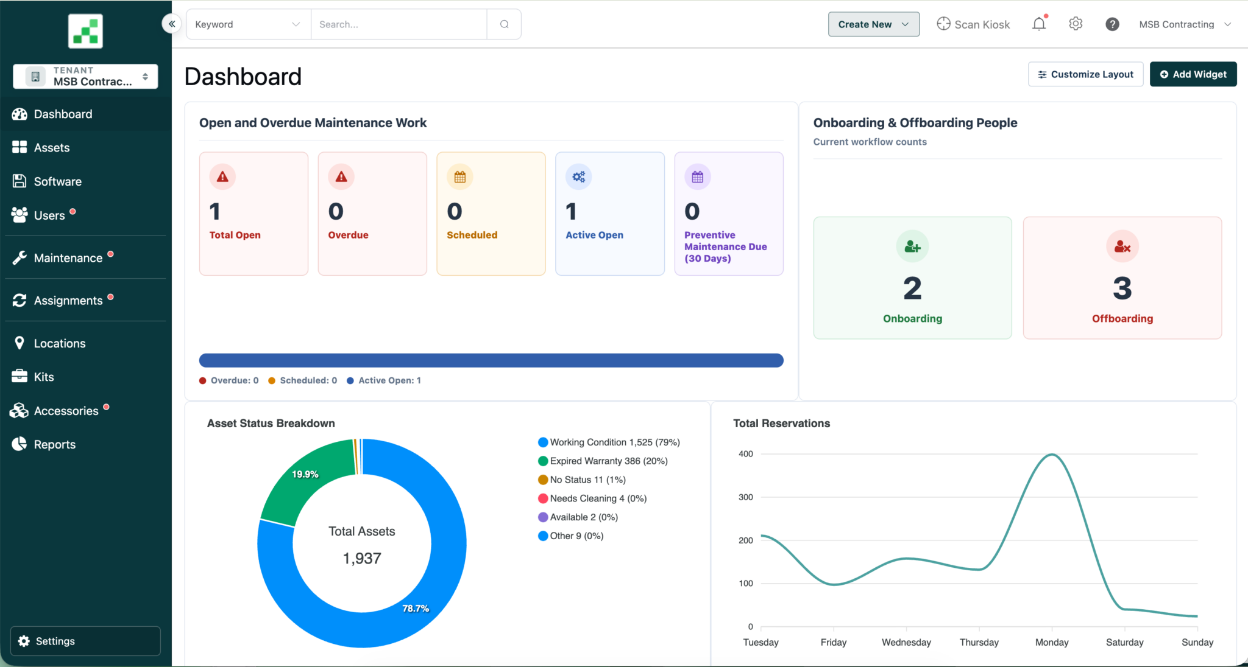Click the Users group icon in sidebar
The width and height of the screenshot is (1248, 667).
pos(19,215)
